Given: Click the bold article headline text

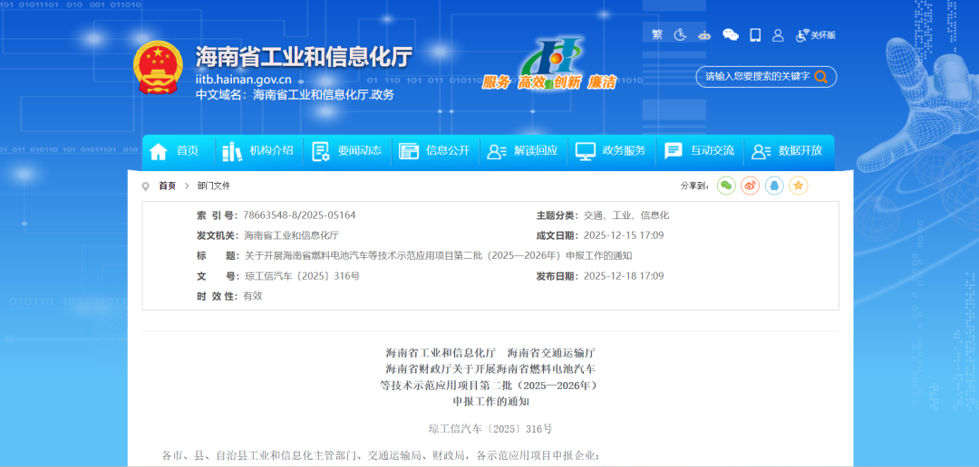Looking at the screenshot, I should point(490,376).
